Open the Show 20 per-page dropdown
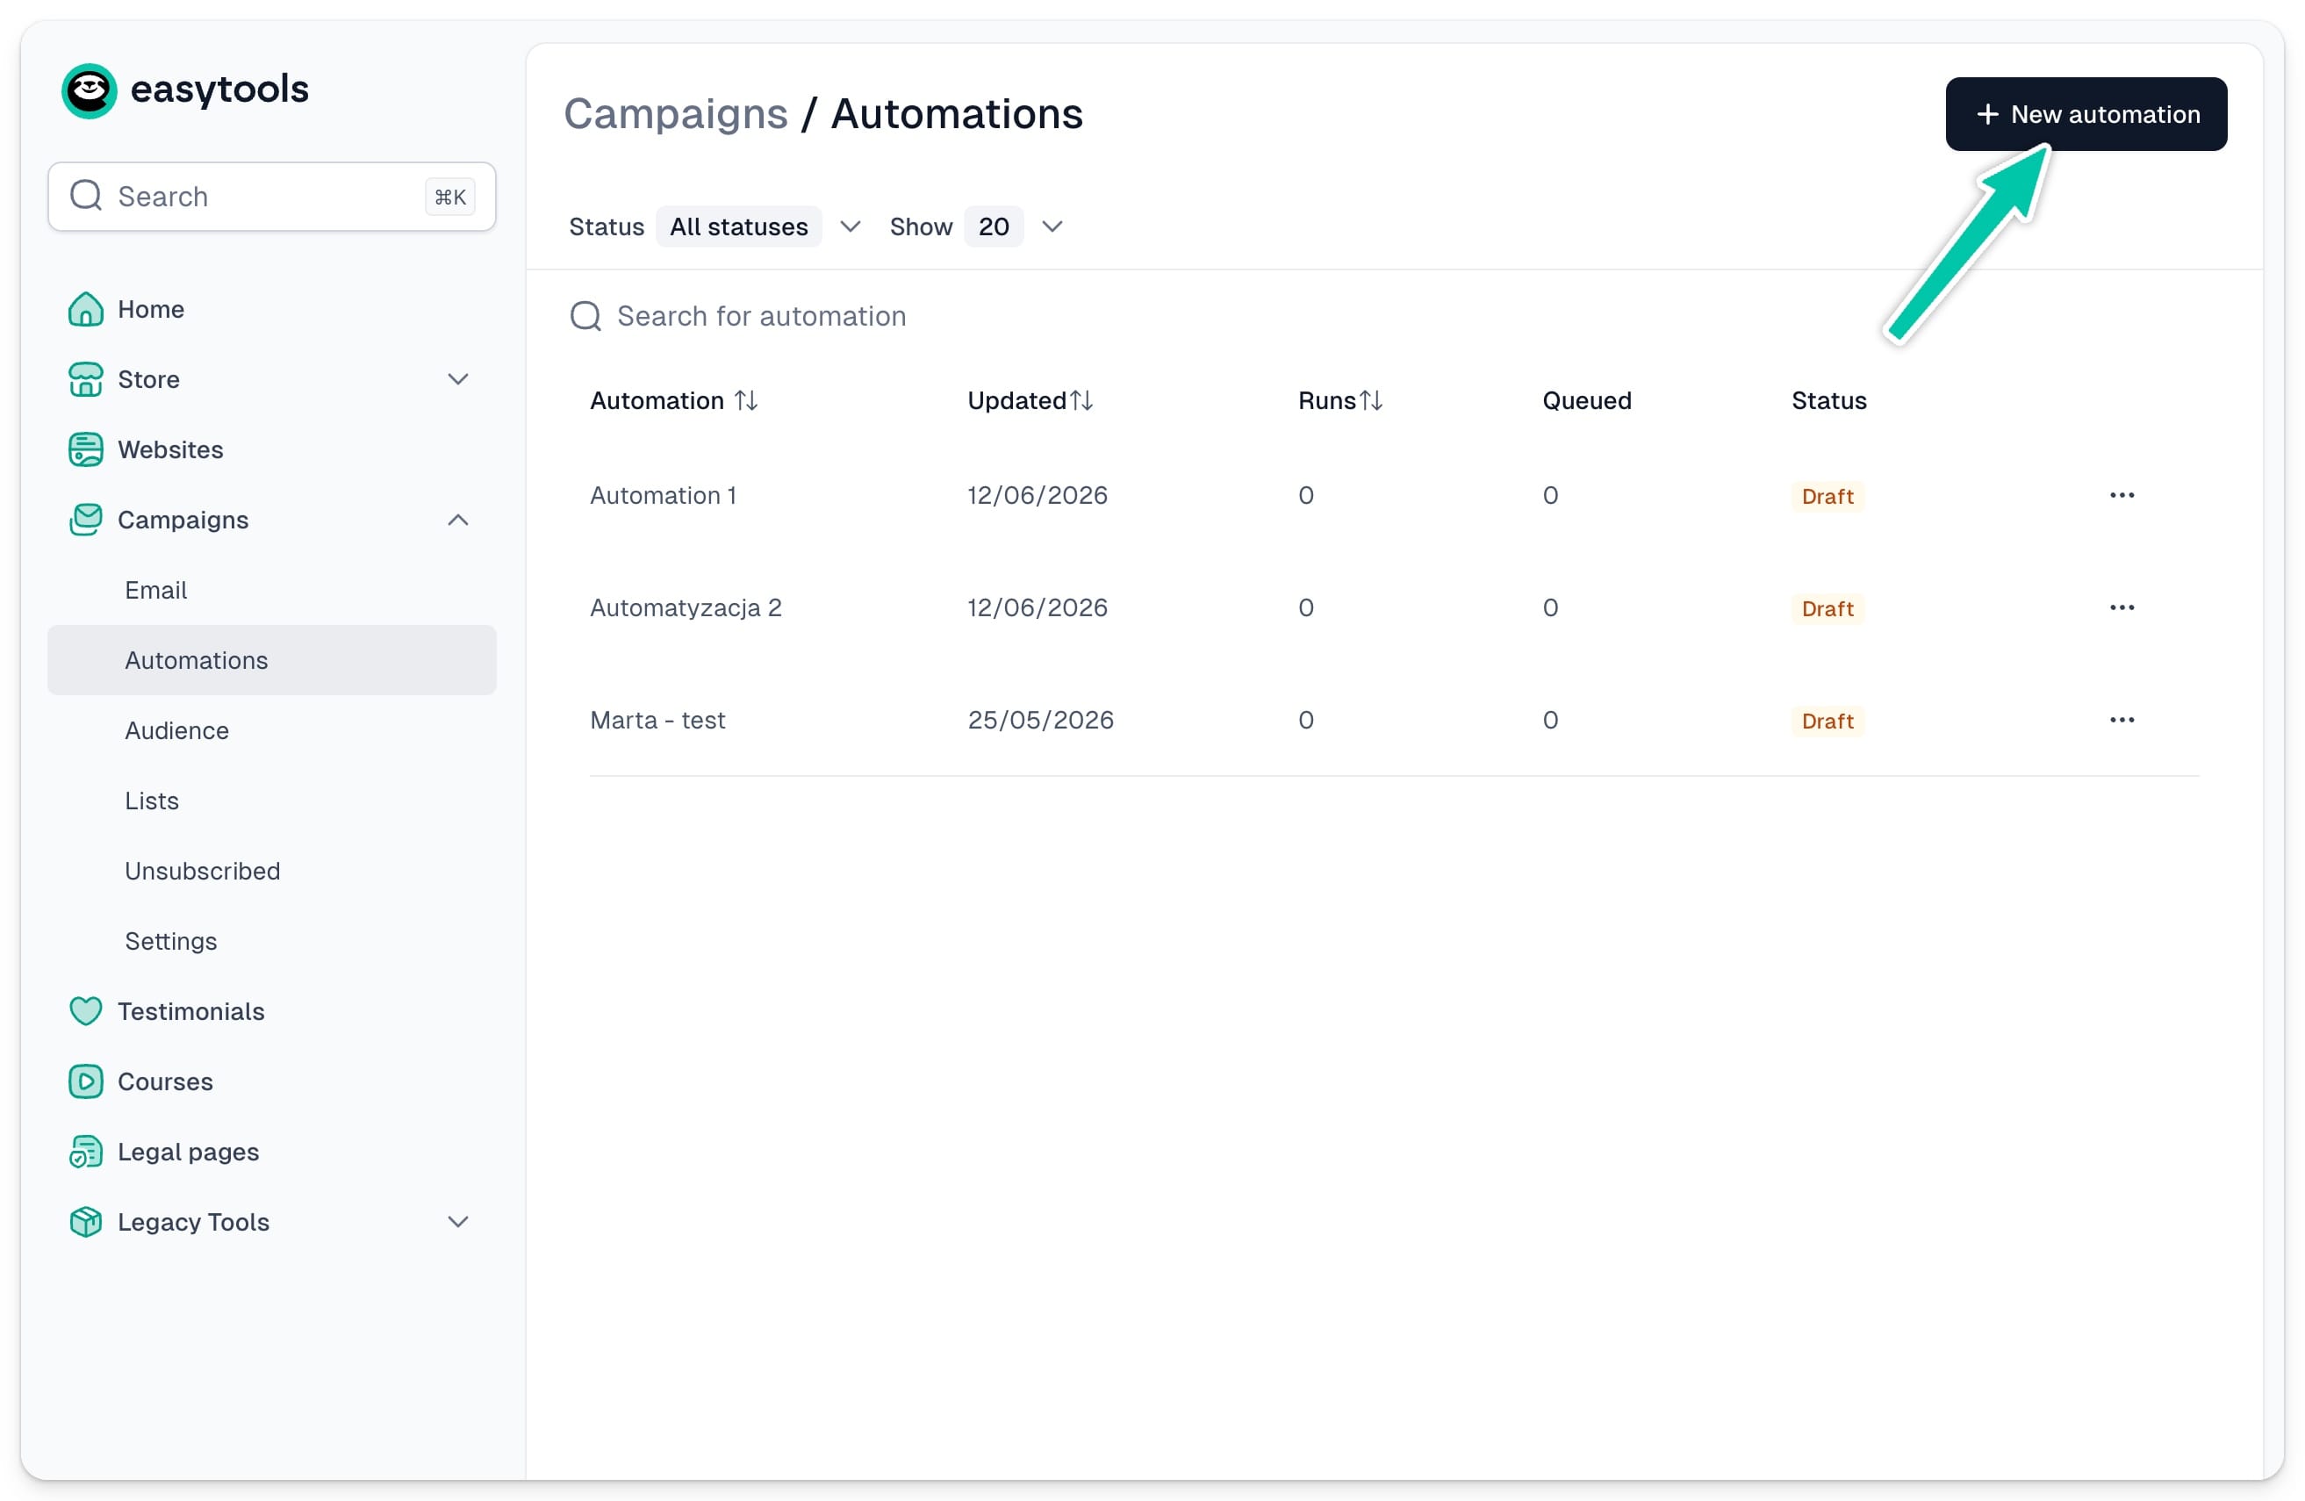 click(994, 226)
